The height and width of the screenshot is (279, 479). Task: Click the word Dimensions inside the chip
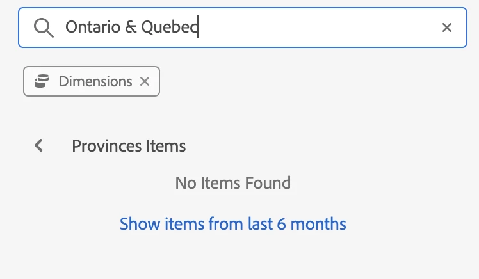click(95, 81)
